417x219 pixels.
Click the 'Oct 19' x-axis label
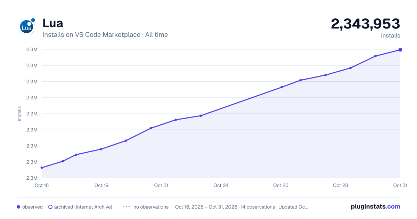[101, 185]
